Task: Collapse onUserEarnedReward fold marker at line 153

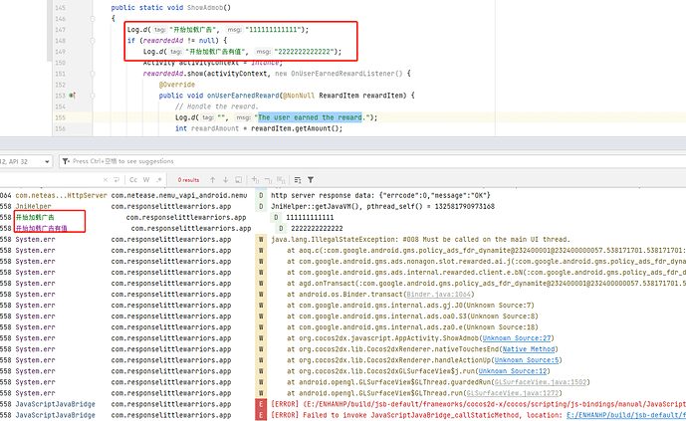Action: tap(93, 96)
